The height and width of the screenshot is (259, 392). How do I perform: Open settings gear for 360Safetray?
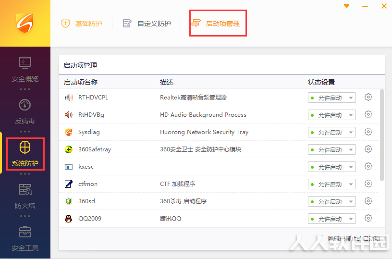[368, 149]
